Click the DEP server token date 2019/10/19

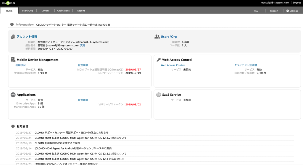click(133, 73)
